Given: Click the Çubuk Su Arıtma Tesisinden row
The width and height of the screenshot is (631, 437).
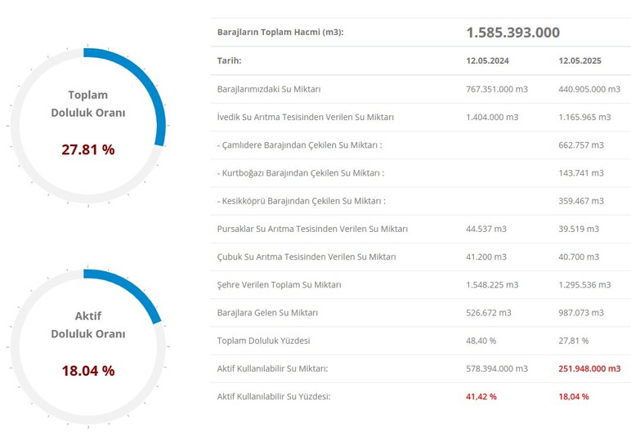Looking at the screenshot, I should point(421,257).
